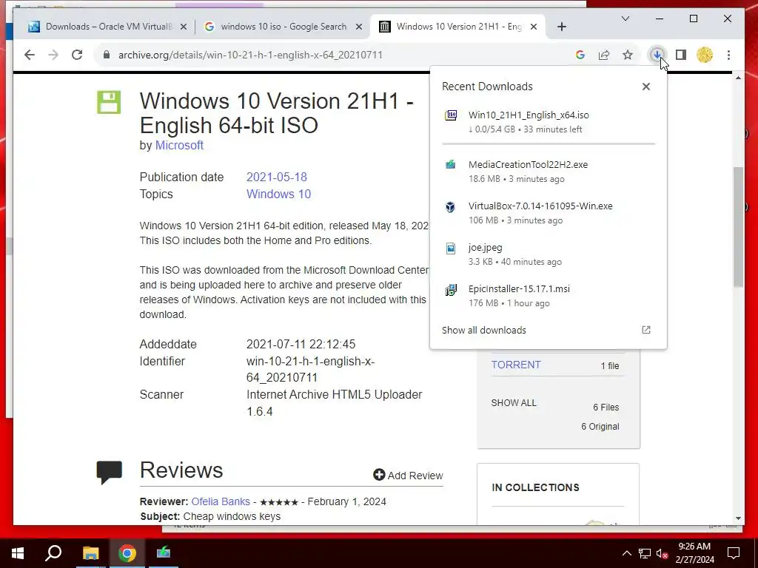
Task: Click the page heading Windows 10 Version 21H1
Action: [x=277, y=113]
